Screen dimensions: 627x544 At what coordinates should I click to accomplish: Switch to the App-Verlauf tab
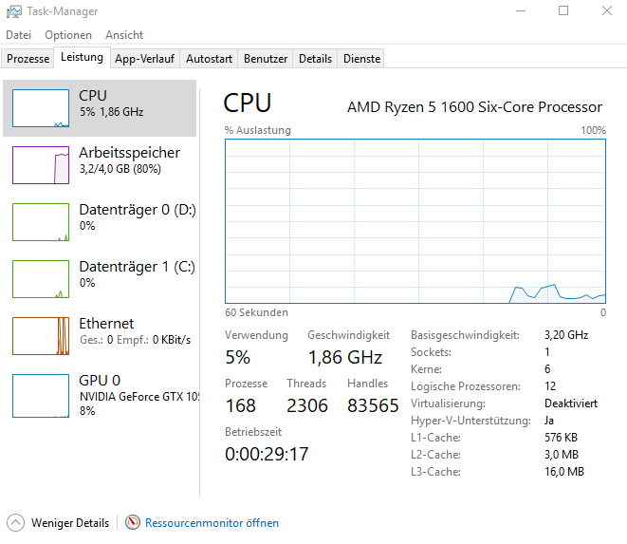144,59
